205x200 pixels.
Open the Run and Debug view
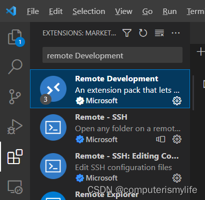coord(15,127)
